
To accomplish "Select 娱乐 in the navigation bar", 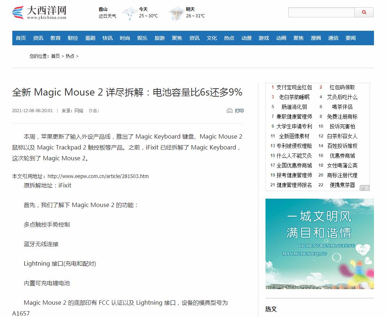I will pyautogui.click(x=142, y=38).
